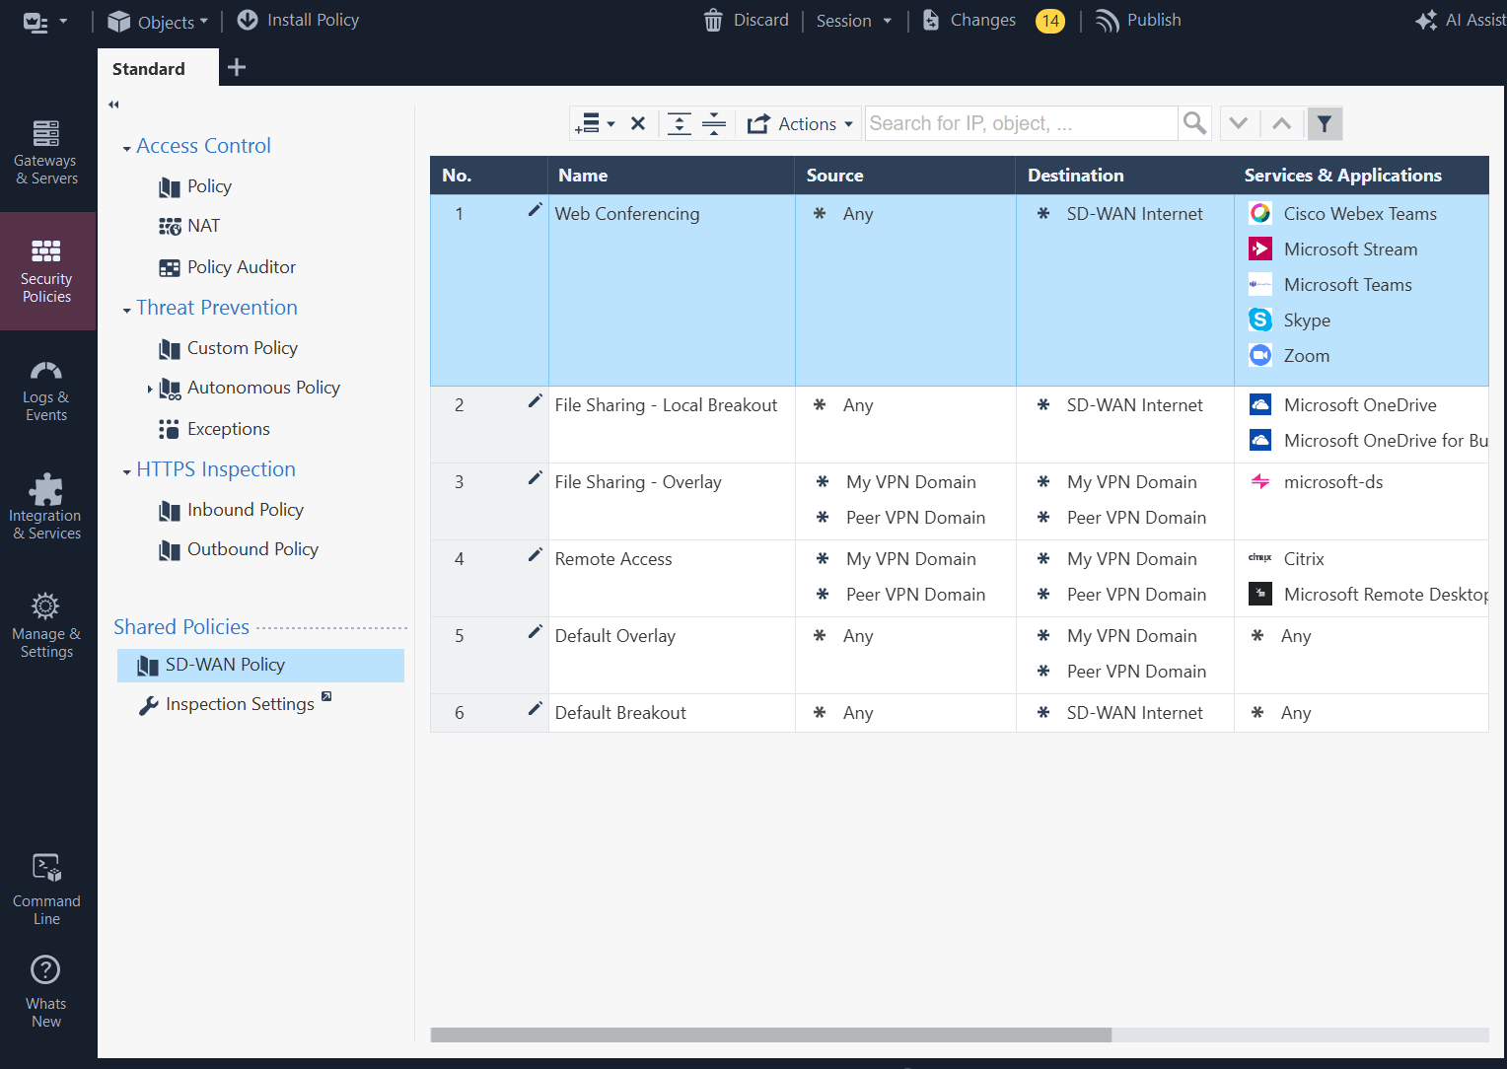This screenshot has width=1507, height=1069.
Task: Open Logs & Events view
Action: click(x=46, y=390)
